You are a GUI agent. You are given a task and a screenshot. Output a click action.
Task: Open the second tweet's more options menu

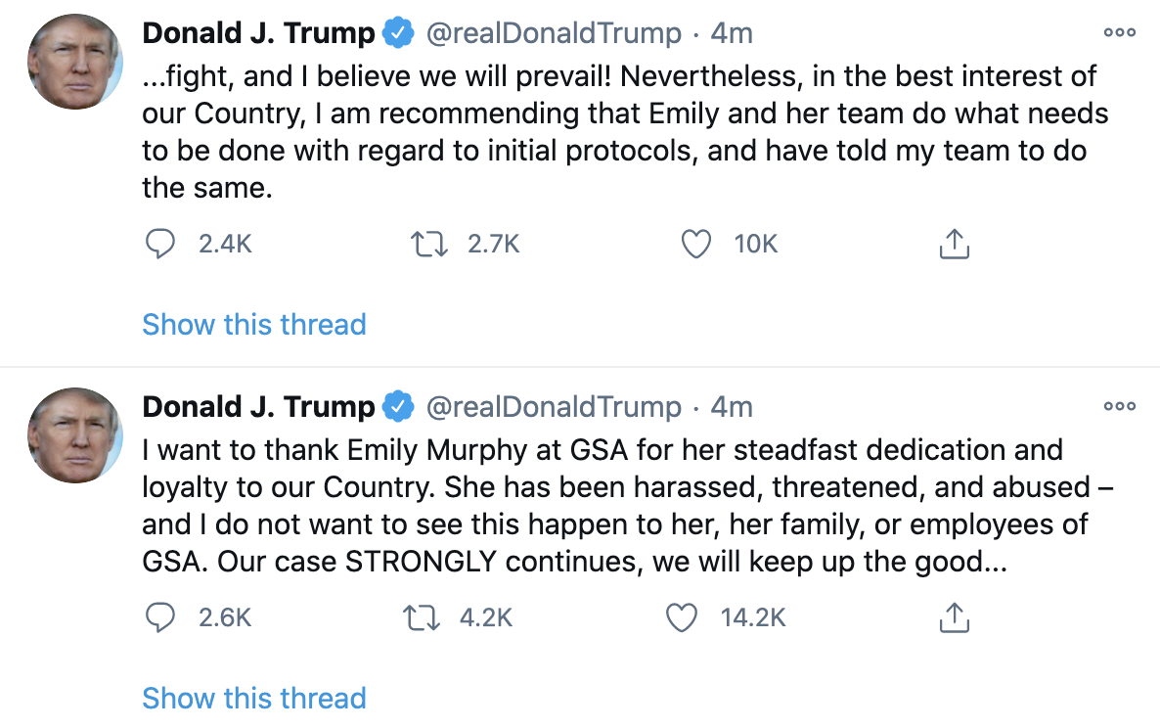(1119, 407)
